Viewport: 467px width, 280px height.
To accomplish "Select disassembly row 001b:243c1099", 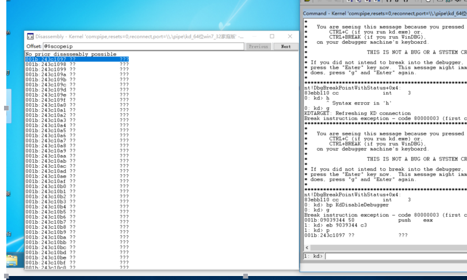I will pos(77,70).
